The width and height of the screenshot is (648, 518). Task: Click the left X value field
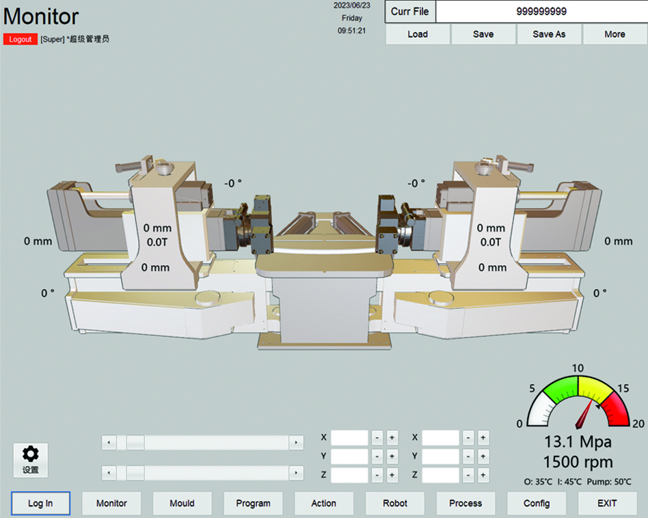click(x=349, y=438)
